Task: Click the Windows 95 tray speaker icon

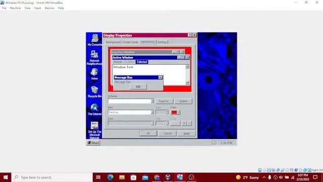Action: pyautogui.click(x=214, y=143)
